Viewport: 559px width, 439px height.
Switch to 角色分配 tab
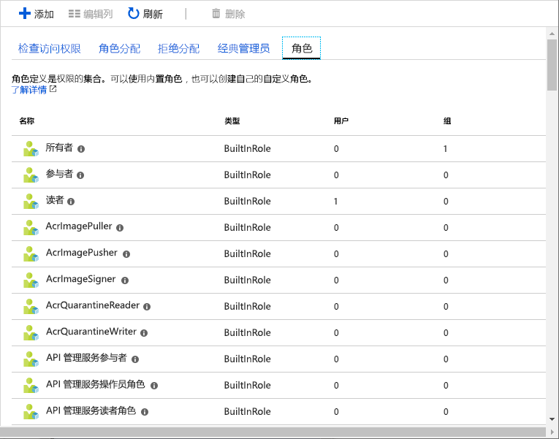(119, 48)
